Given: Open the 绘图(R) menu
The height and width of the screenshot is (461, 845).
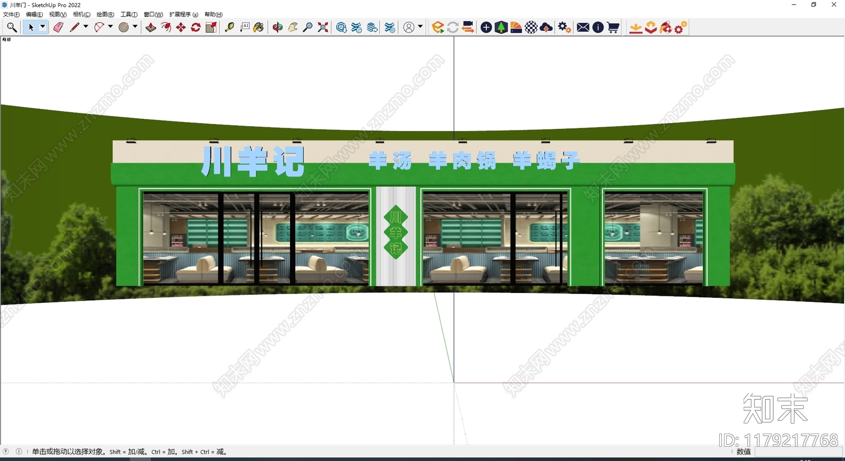Looking at the screenshot, I should click(105, 14).
